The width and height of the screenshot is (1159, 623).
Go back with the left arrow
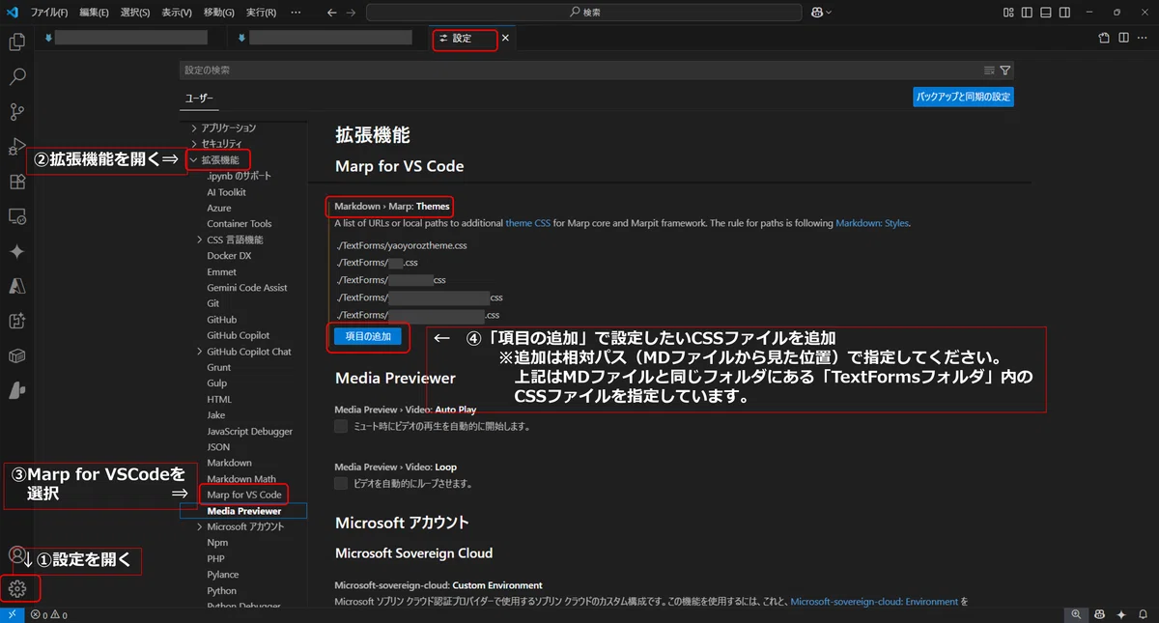click(x=331, y=13)
